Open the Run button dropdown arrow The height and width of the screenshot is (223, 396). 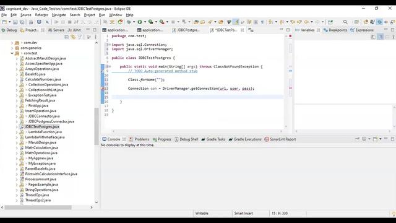145,22
